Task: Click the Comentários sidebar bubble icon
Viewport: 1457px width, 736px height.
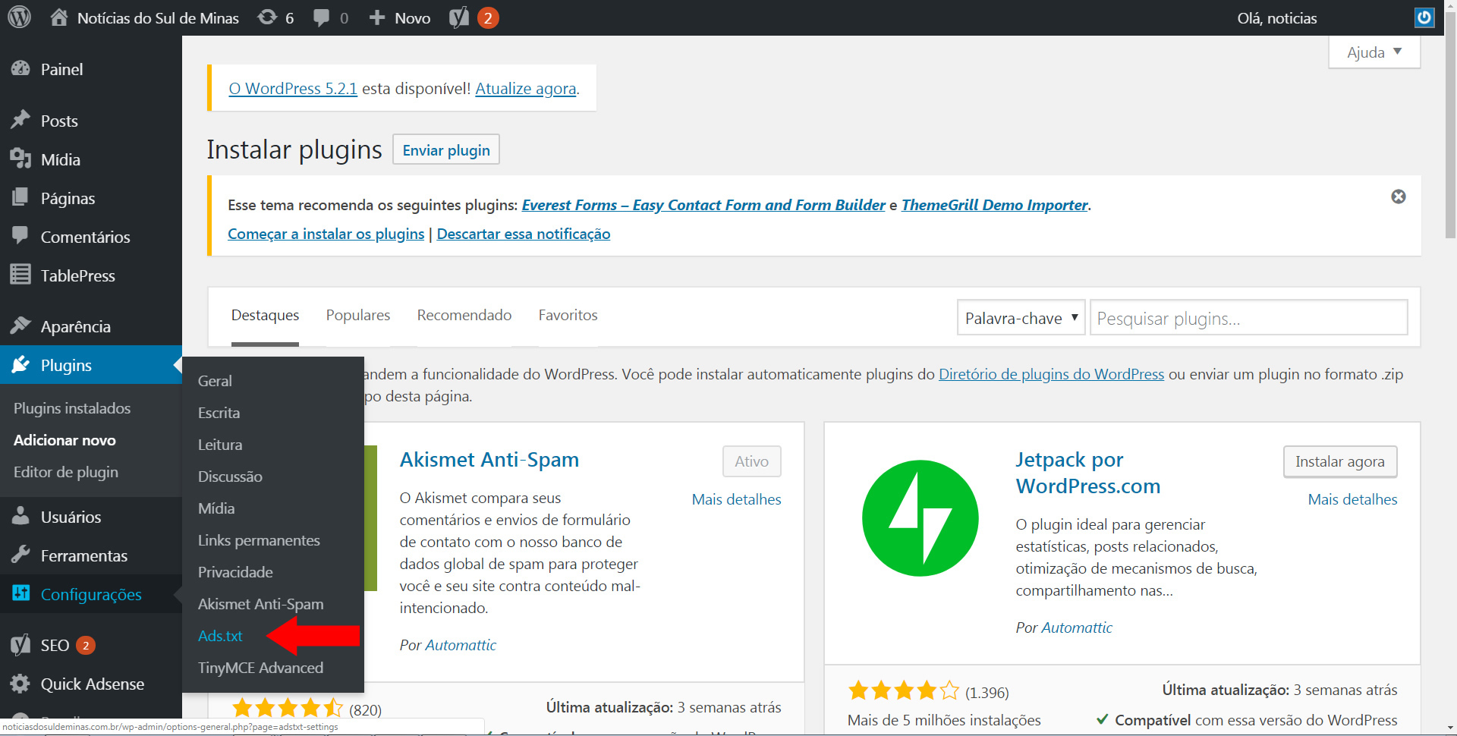Action: tap(20, 237)
